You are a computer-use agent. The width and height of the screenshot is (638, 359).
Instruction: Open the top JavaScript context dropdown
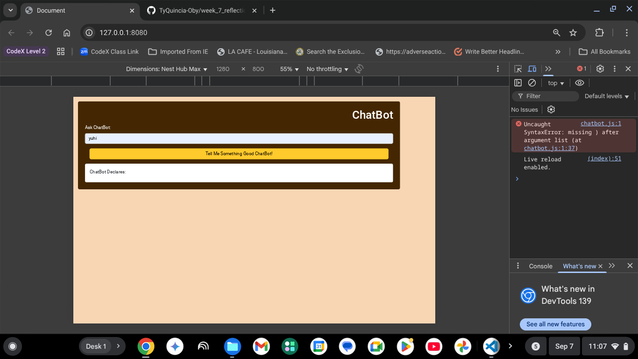556,83
